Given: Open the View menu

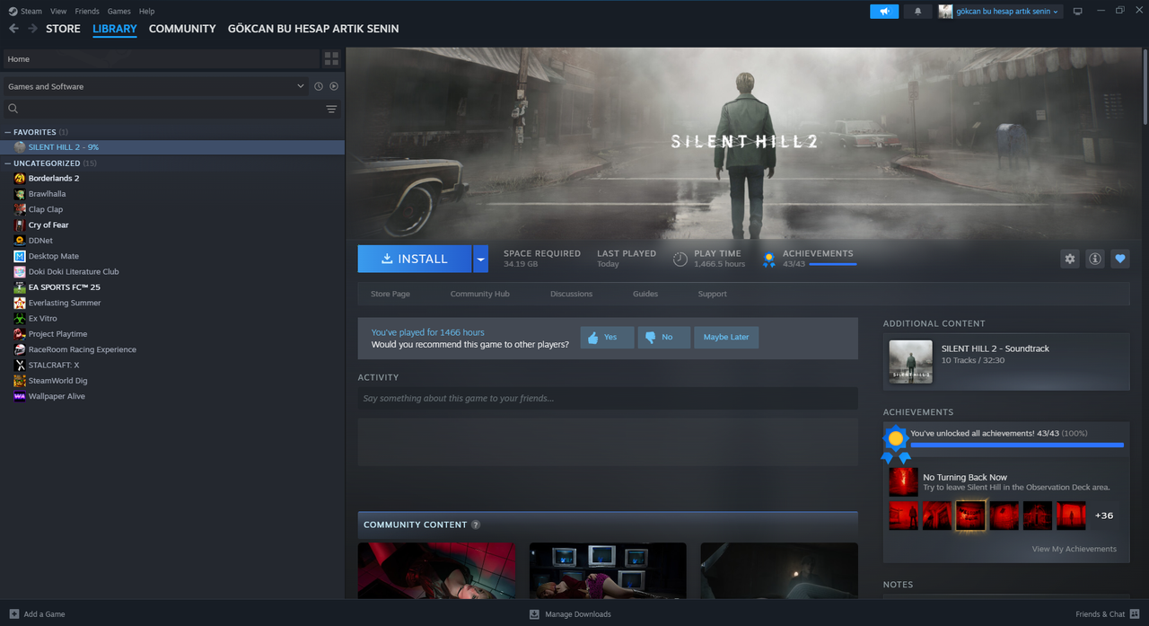Looking at the screenshot, I should [58, 12].
